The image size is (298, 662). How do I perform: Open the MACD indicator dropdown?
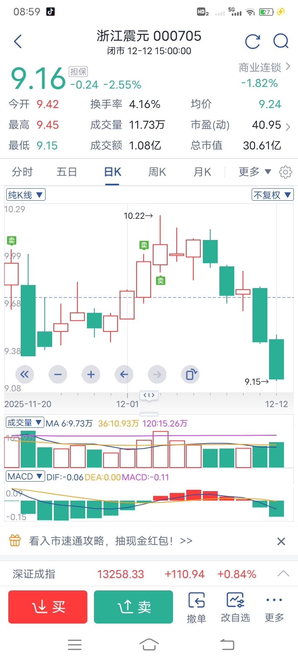(x=25, y=477)
